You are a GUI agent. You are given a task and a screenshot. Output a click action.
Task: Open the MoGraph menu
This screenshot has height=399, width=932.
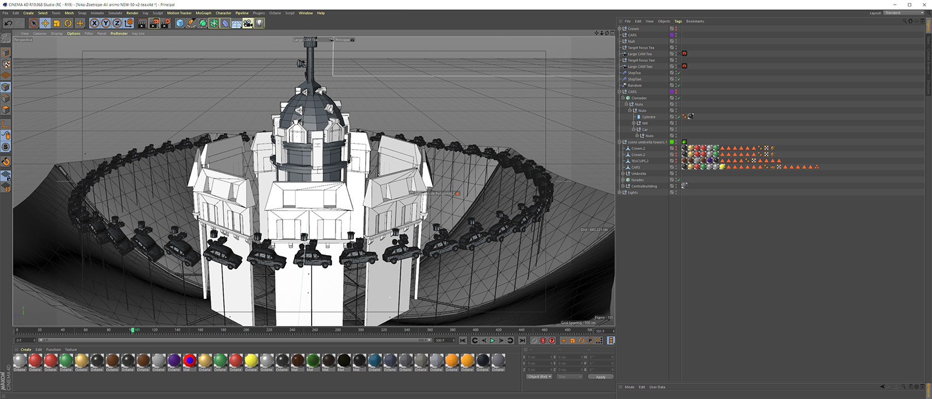click(x=203, y=13)
